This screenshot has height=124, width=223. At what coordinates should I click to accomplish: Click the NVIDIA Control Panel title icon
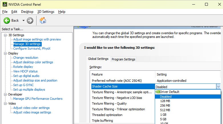pyautogui.click(x=4, y=4)
